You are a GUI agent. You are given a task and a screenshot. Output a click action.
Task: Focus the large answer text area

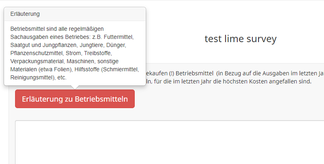(169, 142)
